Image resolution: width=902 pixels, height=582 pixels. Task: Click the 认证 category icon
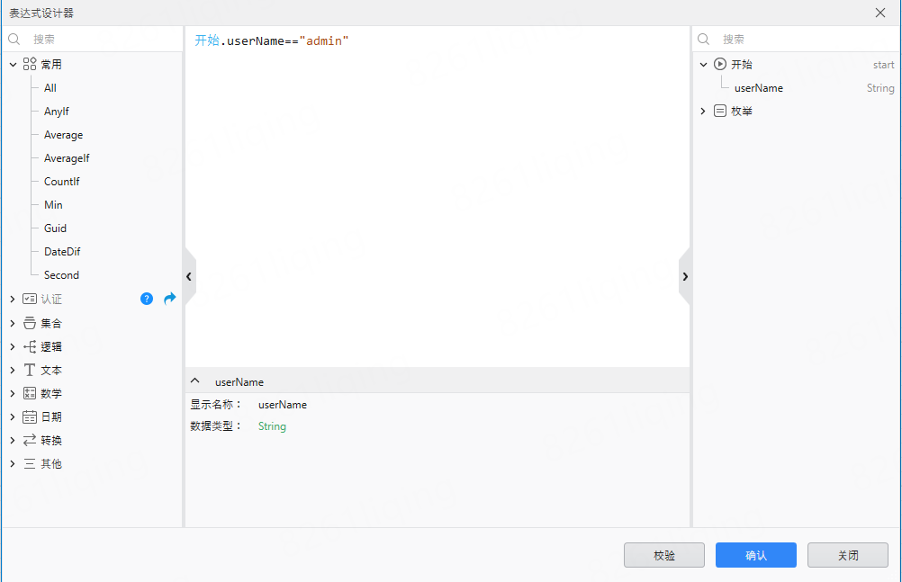tap(30, 299)
